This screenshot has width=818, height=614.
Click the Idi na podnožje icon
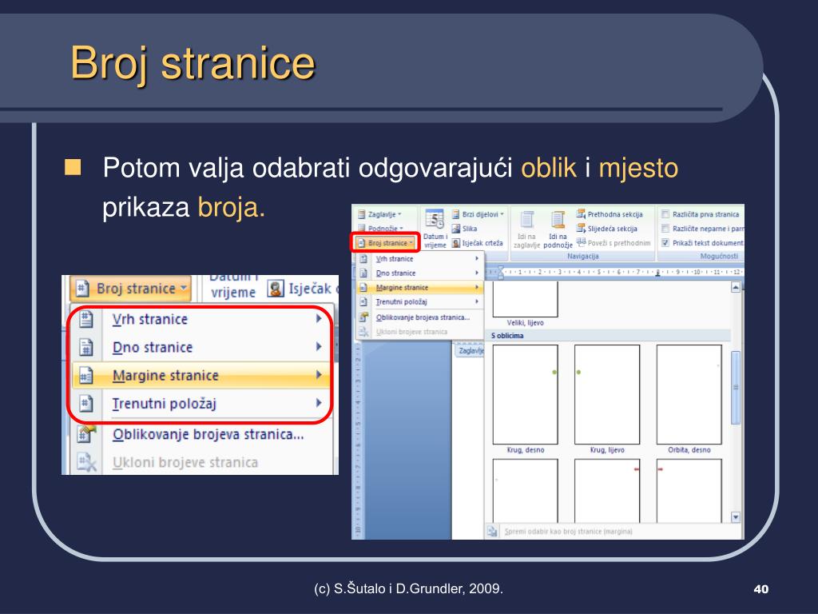click(558, 220)
